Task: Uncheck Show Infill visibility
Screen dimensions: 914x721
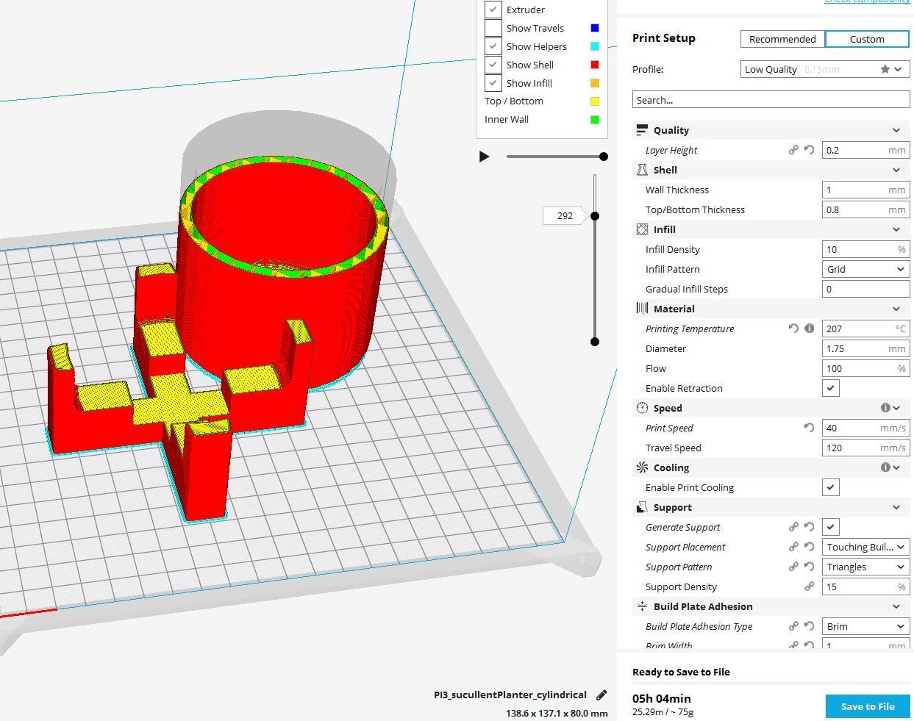Action: [492, 82]
